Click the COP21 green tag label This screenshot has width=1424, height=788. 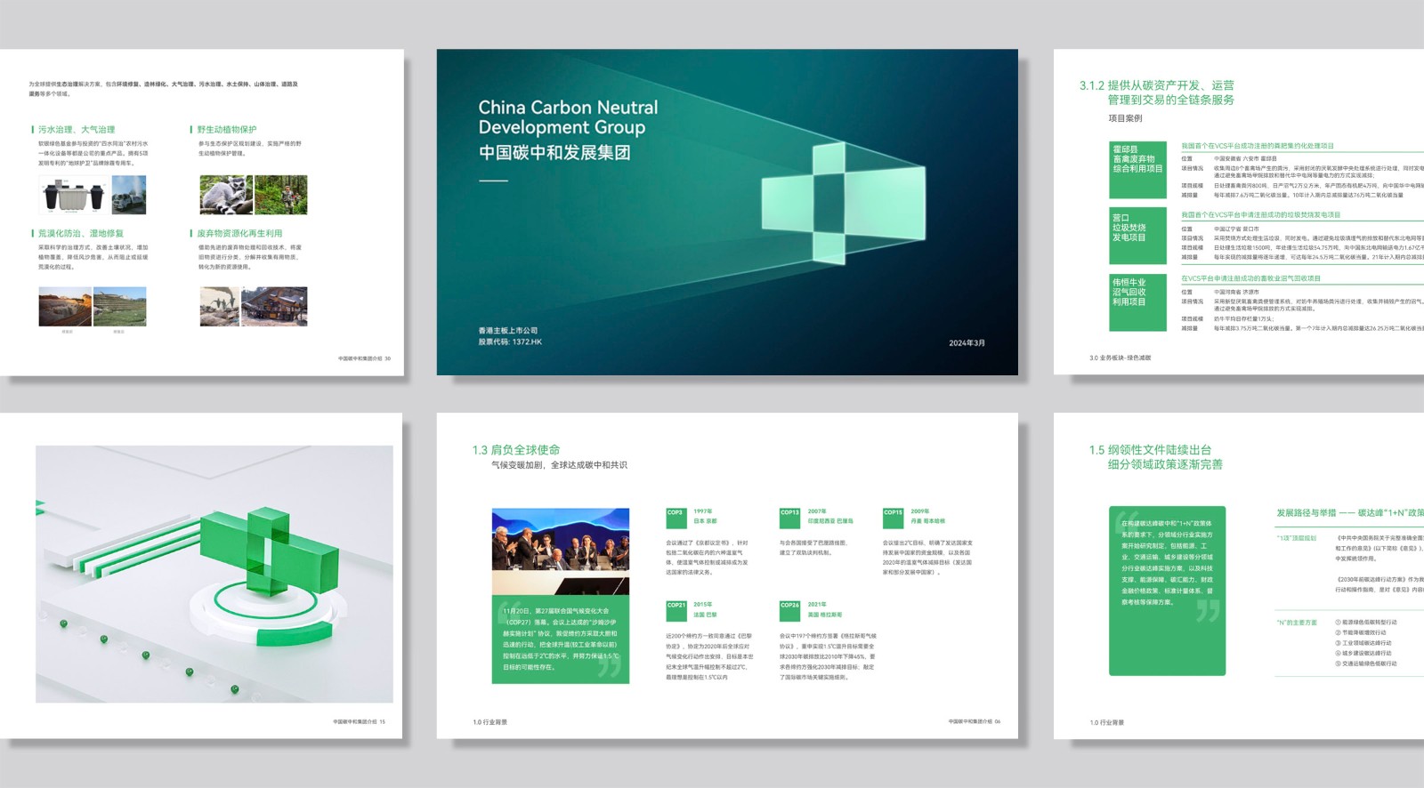pos(676,606)
